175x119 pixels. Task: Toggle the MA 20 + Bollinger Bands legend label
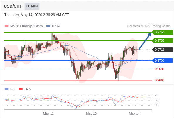pos(26,26)
